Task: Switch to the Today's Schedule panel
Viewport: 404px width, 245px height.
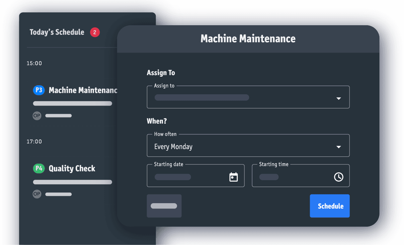Action: tap(56, 32)
